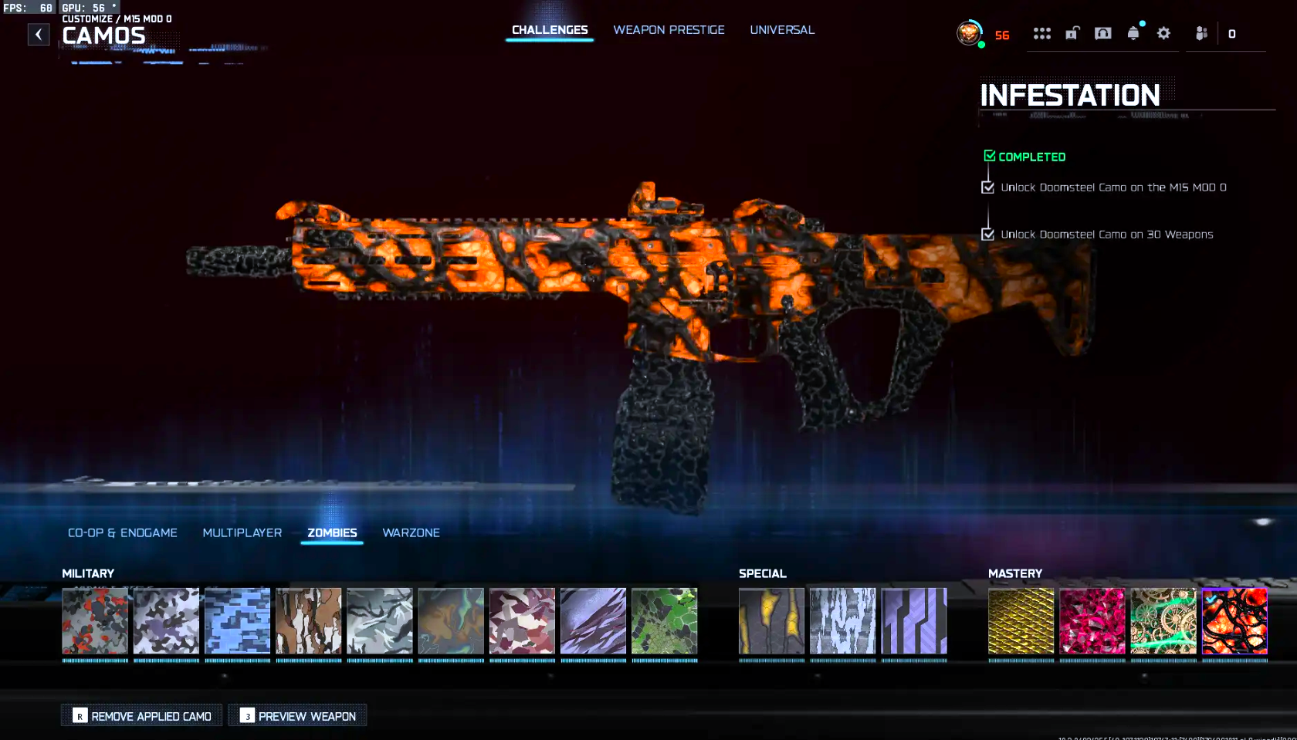This screenshot has width=1297, height=740.
Task: Click the M15 MOD 0 Doomsteel challenge checkbox
Action: coord(987,188)
